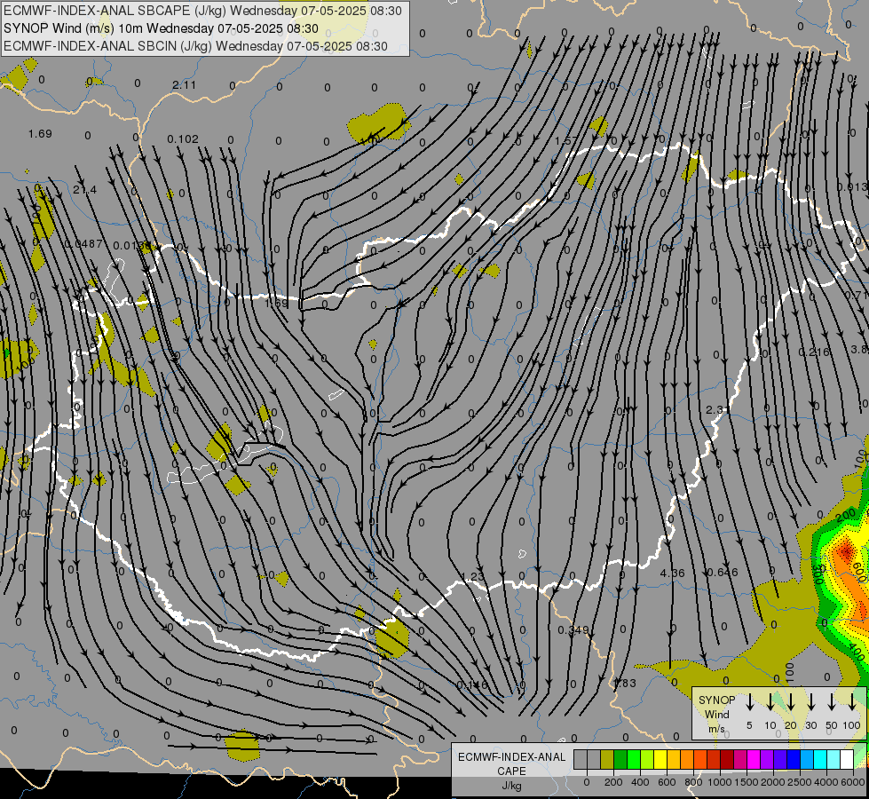The image size is (869, 799).
Task: Click the 1.57 value on the map
Action: point(566,141)
